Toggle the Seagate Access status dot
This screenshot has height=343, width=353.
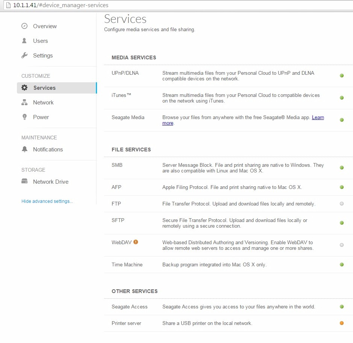point(341,307)
